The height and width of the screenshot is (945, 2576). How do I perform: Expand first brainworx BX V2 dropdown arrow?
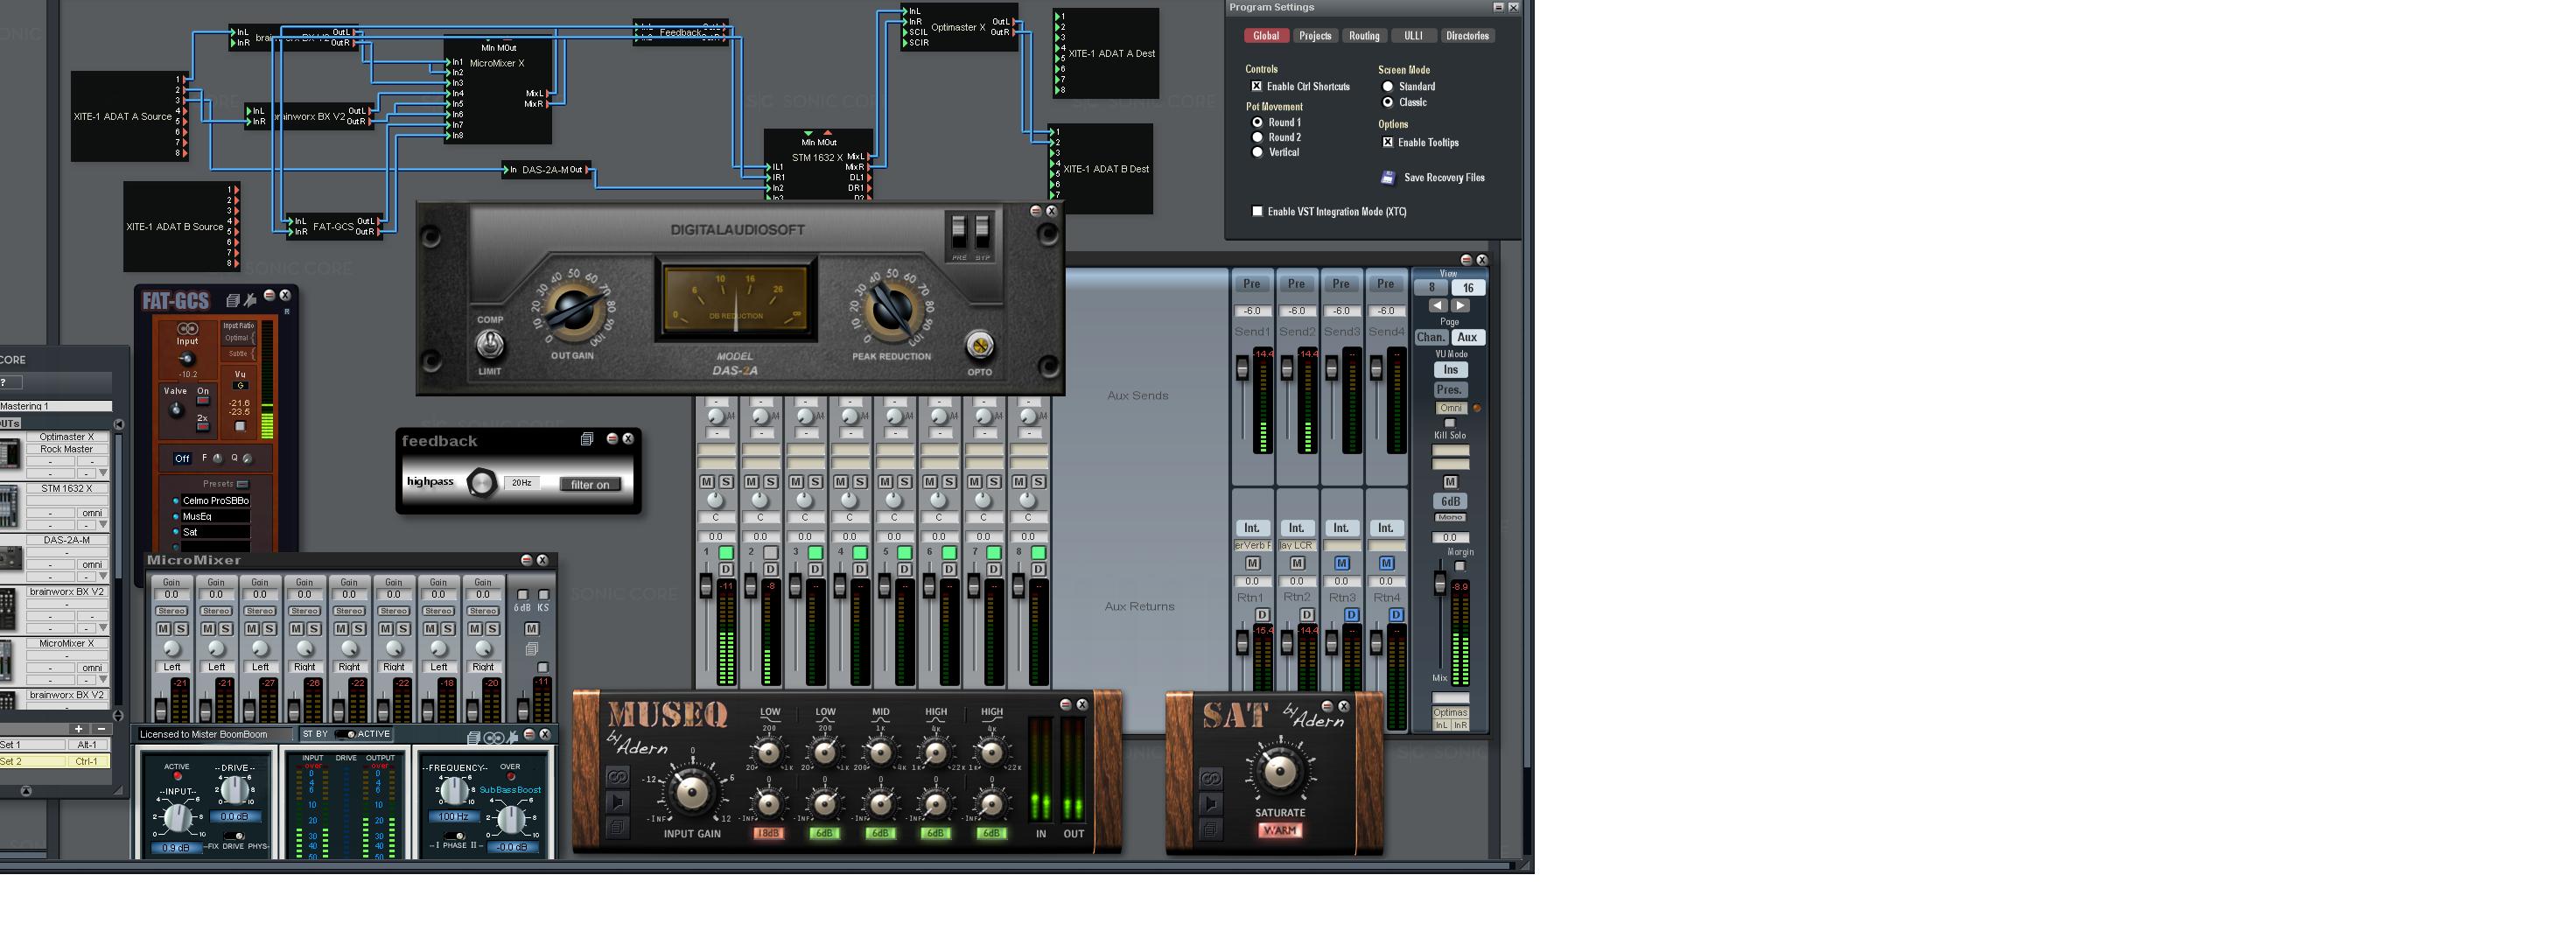(103, 628)
